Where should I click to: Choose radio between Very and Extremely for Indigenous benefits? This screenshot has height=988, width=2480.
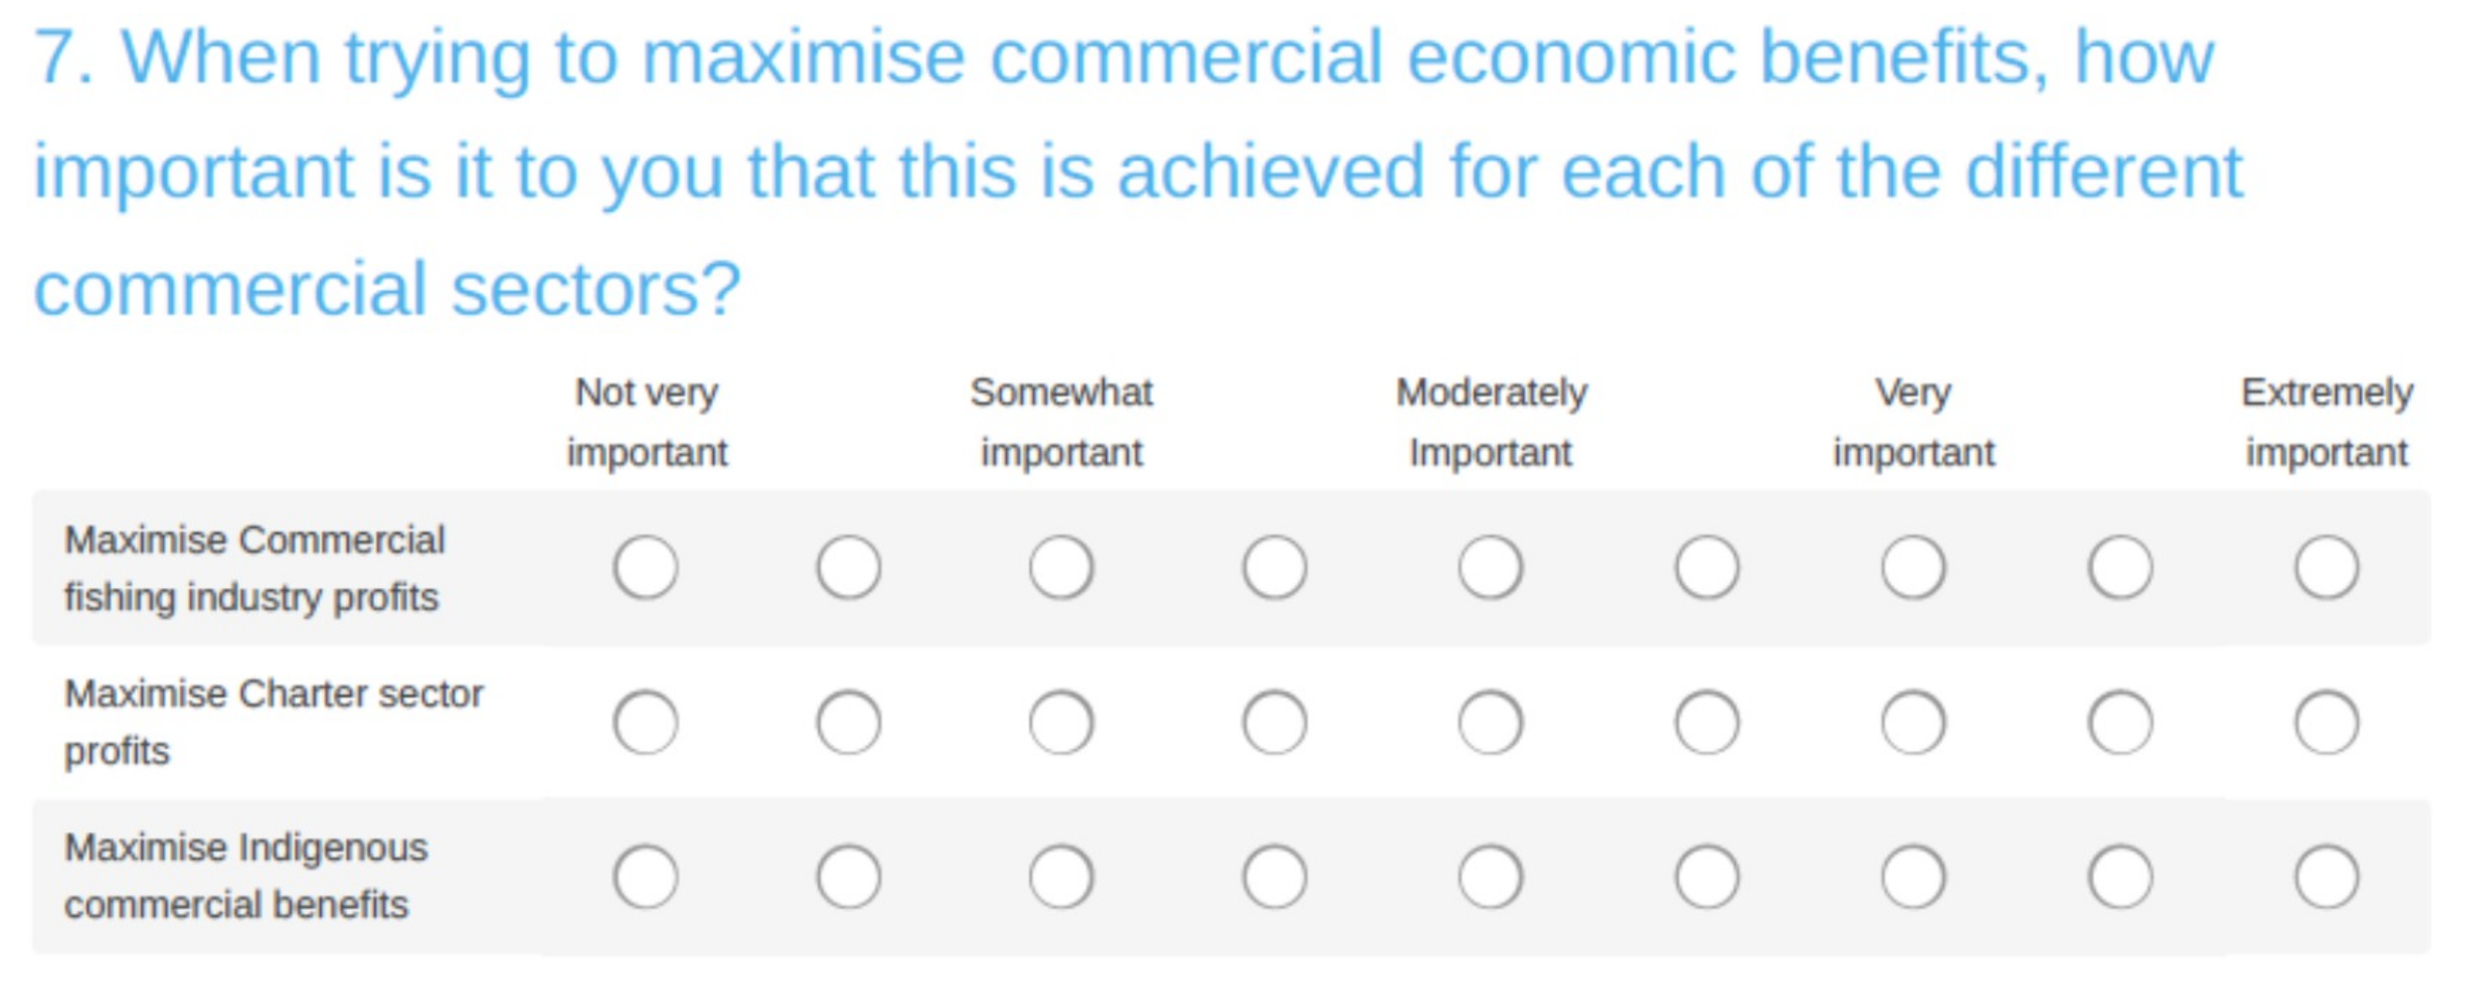[2120, 877]
